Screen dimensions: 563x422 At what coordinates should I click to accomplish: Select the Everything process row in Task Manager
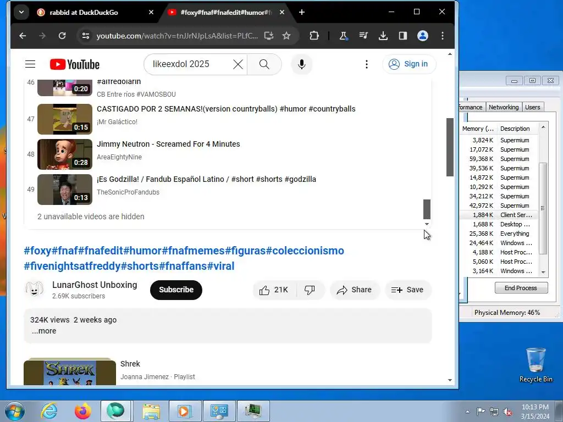(x=499, y=233)
